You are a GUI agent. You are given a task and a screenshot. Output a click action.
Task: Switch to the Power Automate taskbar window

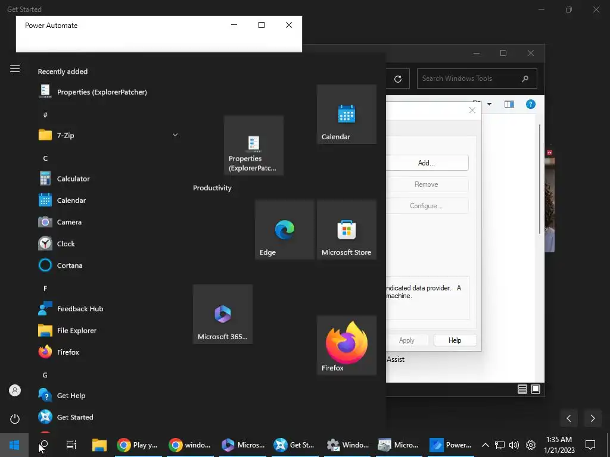pos(452,445)
